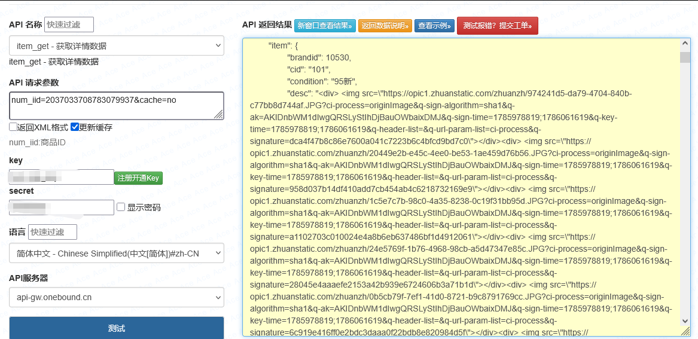
Task: Click the item_get - 获取详情数据 description text
Action: (54, 62)
